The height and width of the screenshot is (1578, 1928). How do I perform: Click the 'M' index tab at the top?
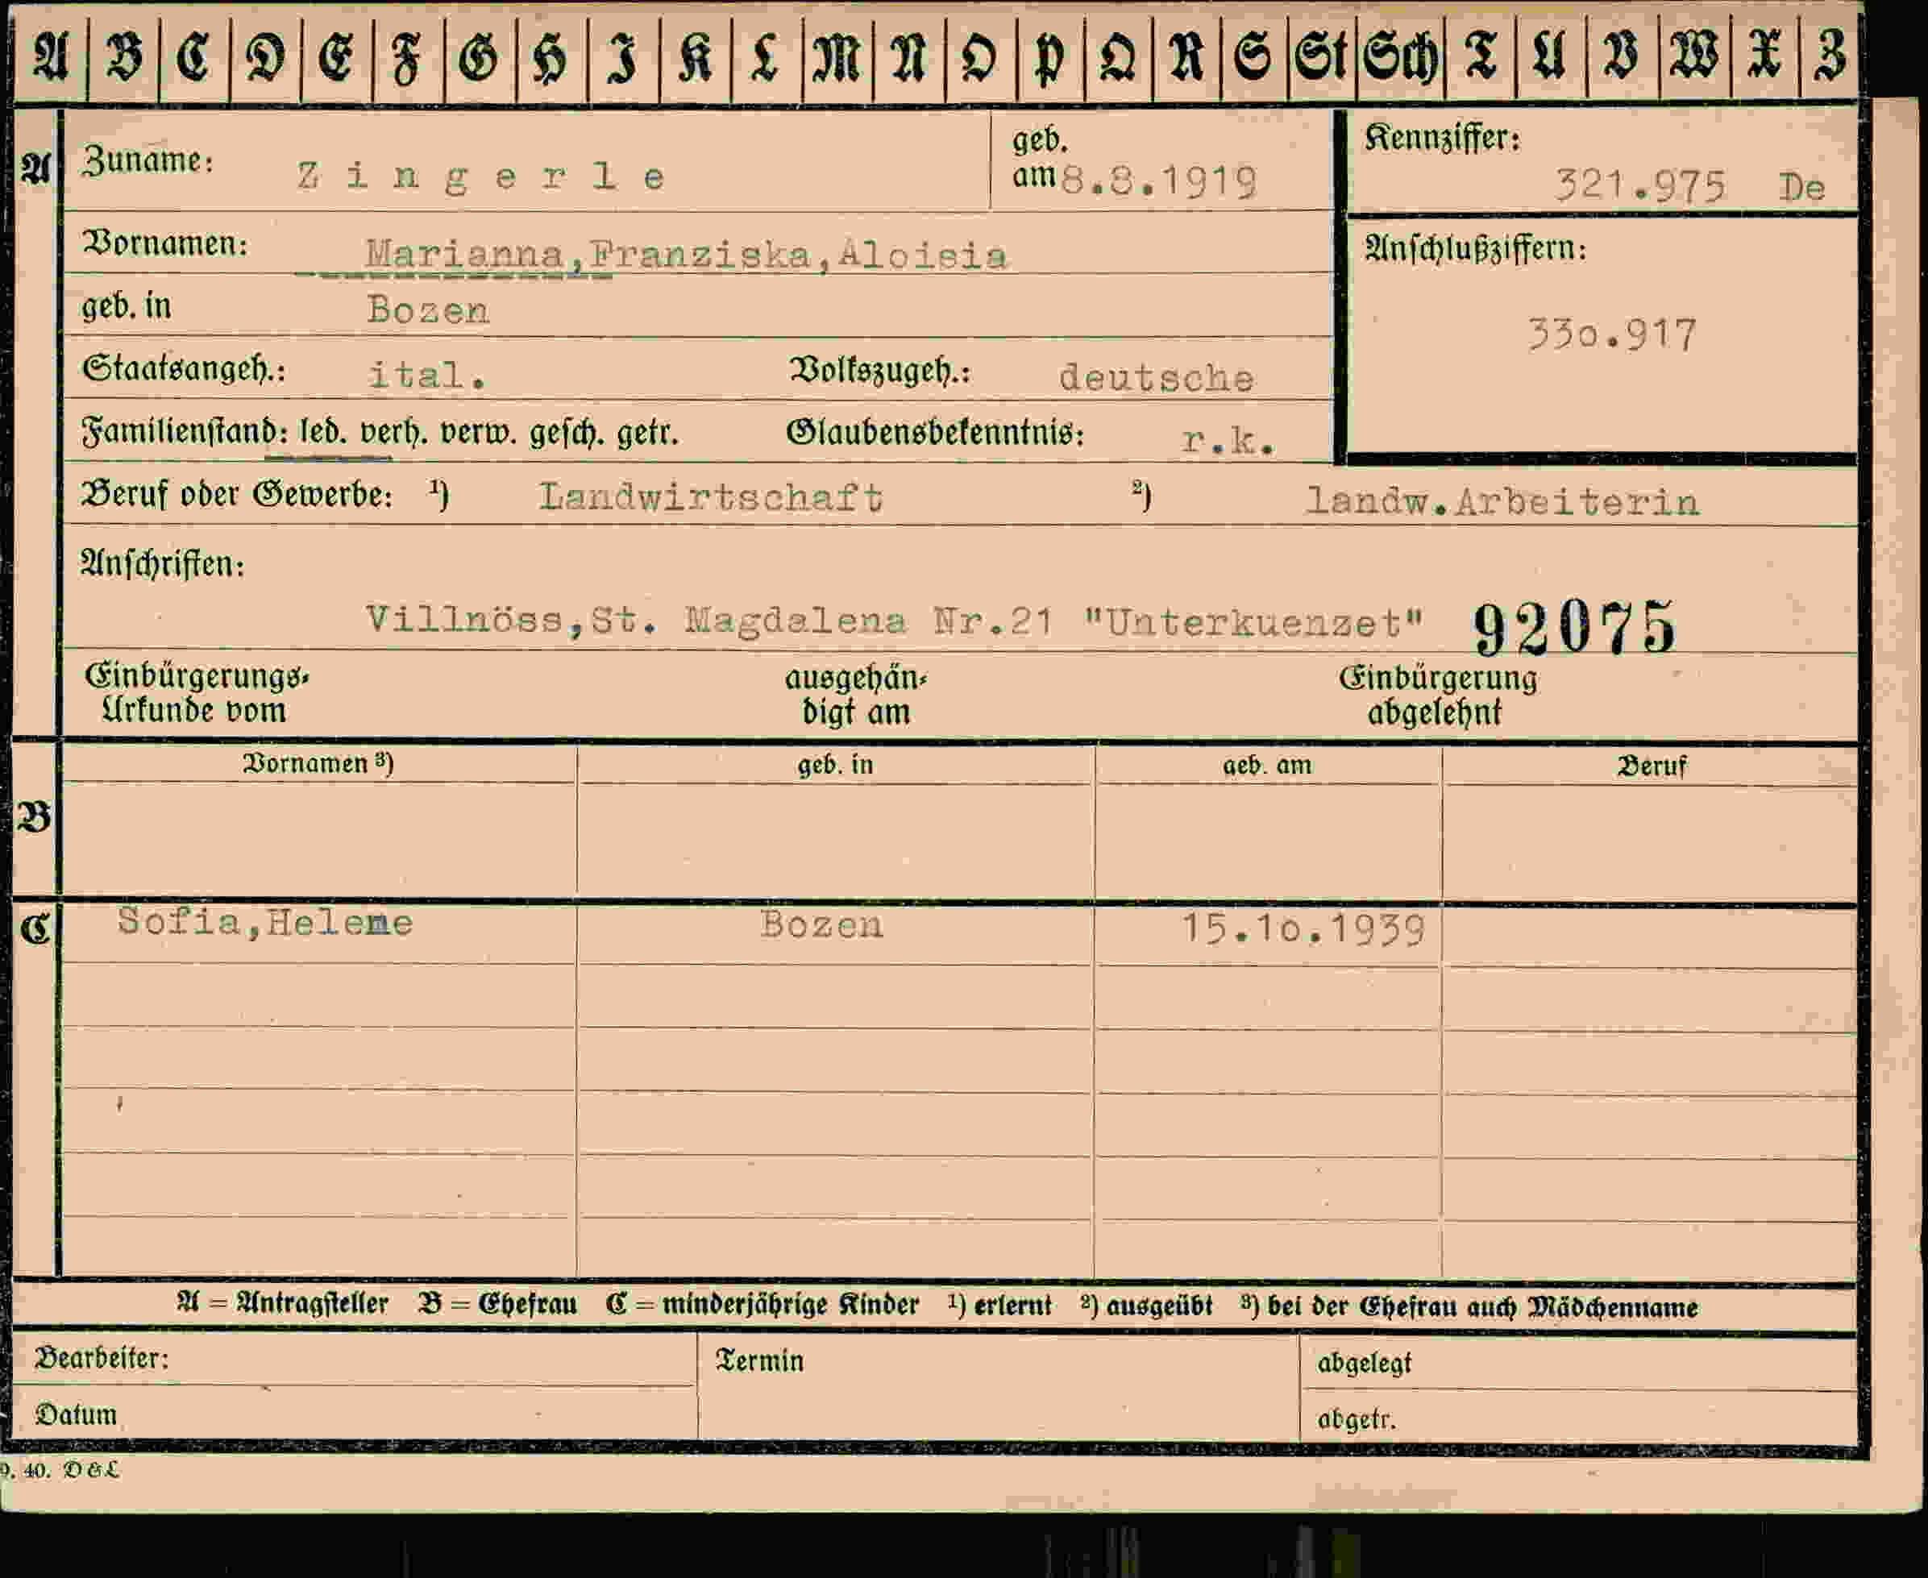[837, 56]
